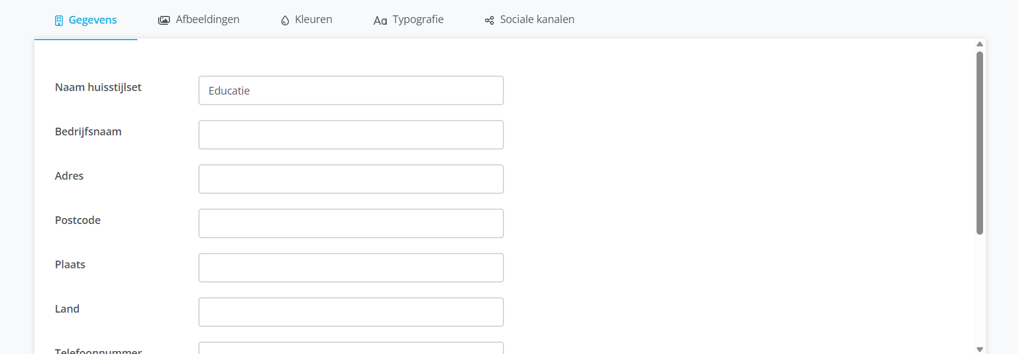Click the empty Bedrijfsnaam field
Image resolution: width=1018 pixels, height=354 pixels.
pyautogui.click(x=351, y=134)
